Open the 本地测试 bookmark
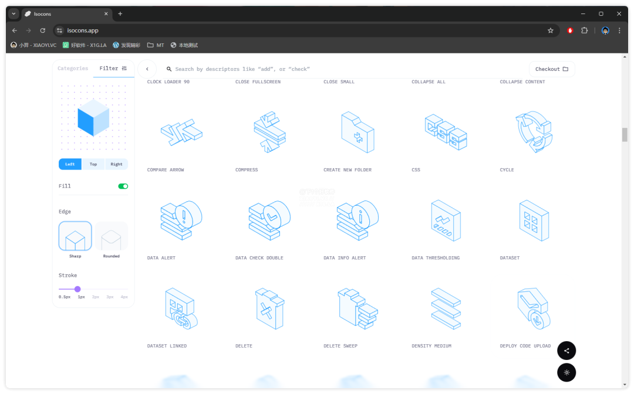The image size is (634, 394). (x=184, y=45)
